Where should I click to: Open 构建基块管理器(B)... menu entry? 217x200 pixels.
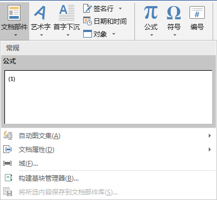(109, 178)
